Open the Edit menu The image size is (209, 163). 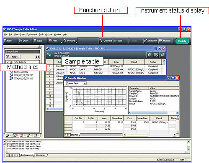tap(11, 34)
